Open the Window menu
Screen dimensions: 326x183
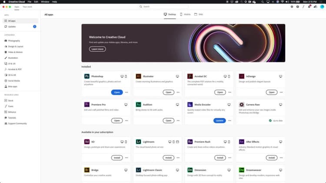click(x=45, y=2)
